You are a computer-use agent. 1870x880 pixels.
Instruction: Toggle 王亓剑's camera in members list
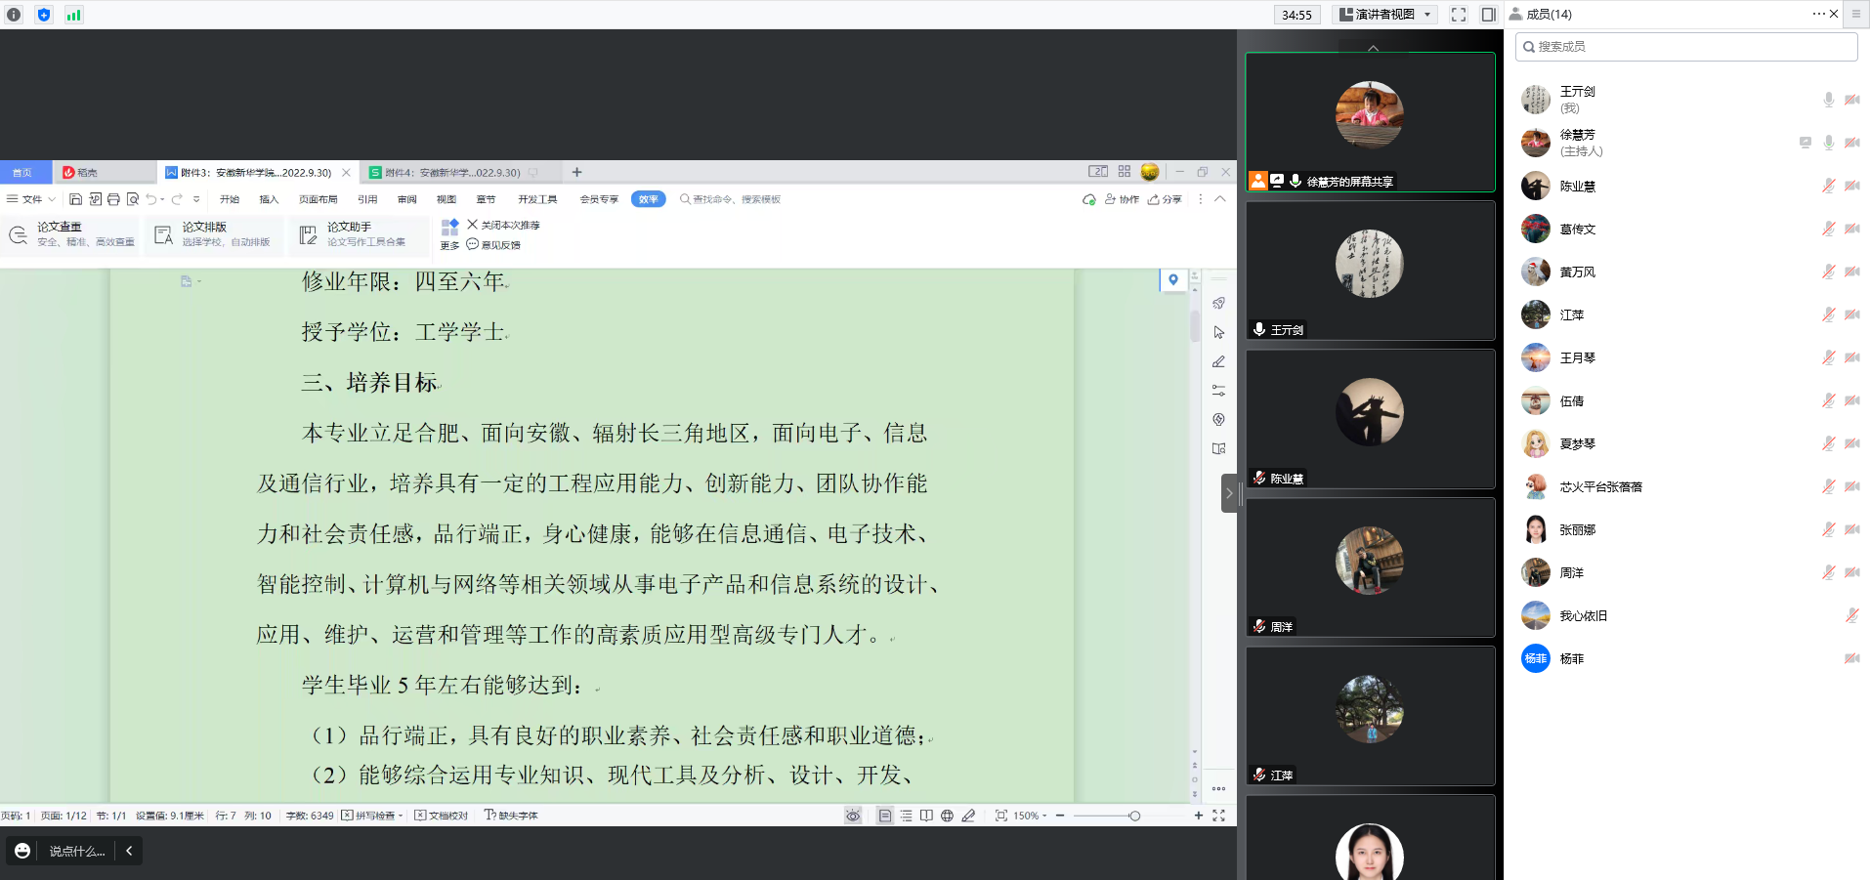(x=1851, y=100)
